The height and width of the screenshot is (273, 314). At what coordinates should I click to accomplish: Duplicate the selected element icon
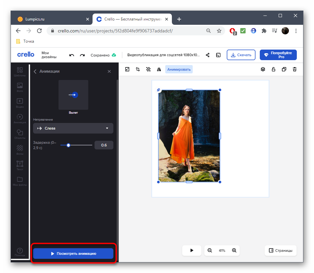(284, 69)
